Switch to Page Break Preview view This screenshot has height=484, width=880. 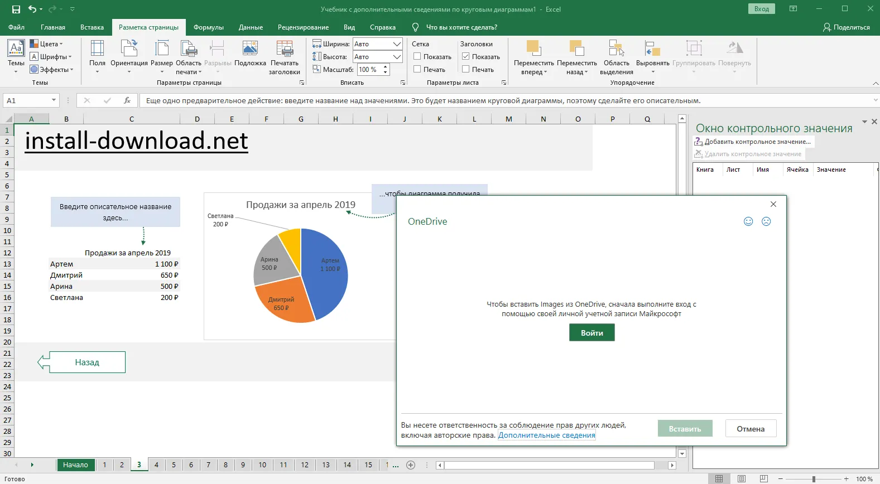click(x=763, y=478)
